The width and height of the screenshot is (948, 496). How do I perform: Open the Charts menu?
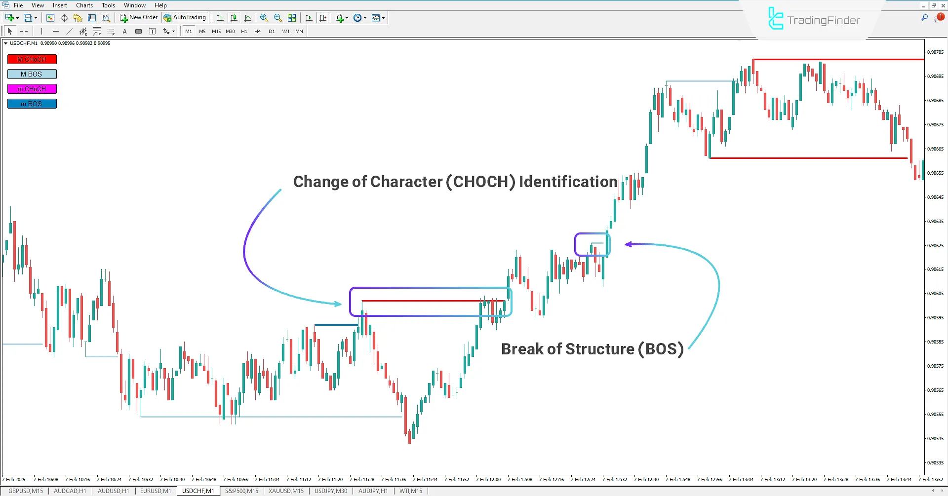(x=84, y=5)
